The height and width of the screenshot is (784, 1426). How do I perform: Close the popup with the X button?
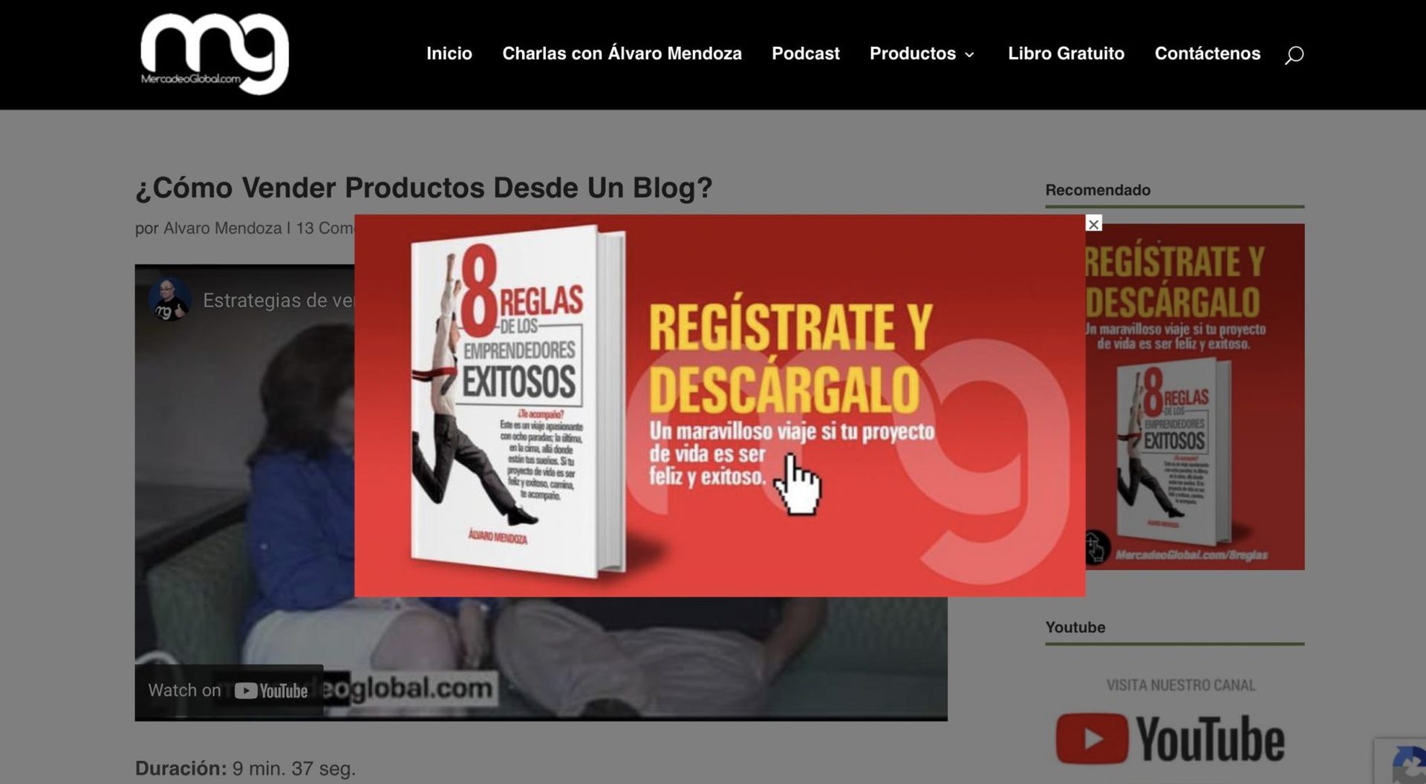1093,224
